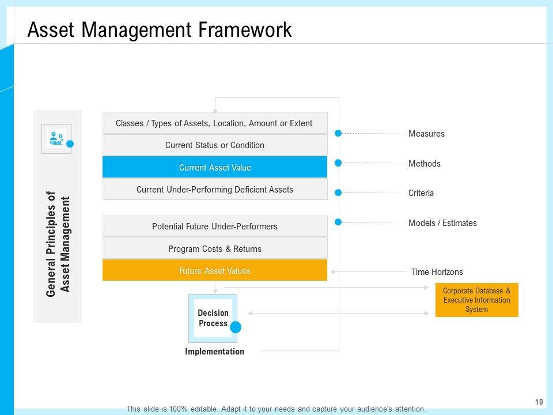Click the blue dot beside Measures
The width and height of the screenshot is (553, 415).
pyautogui.click(x=339, y=133)
